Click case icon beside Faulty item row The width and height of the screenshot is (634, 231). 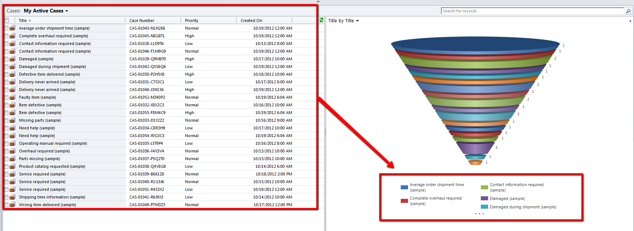(x=12, y=97)
